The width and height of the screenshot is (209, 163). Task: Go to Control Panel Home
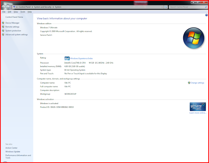[14, 17]
